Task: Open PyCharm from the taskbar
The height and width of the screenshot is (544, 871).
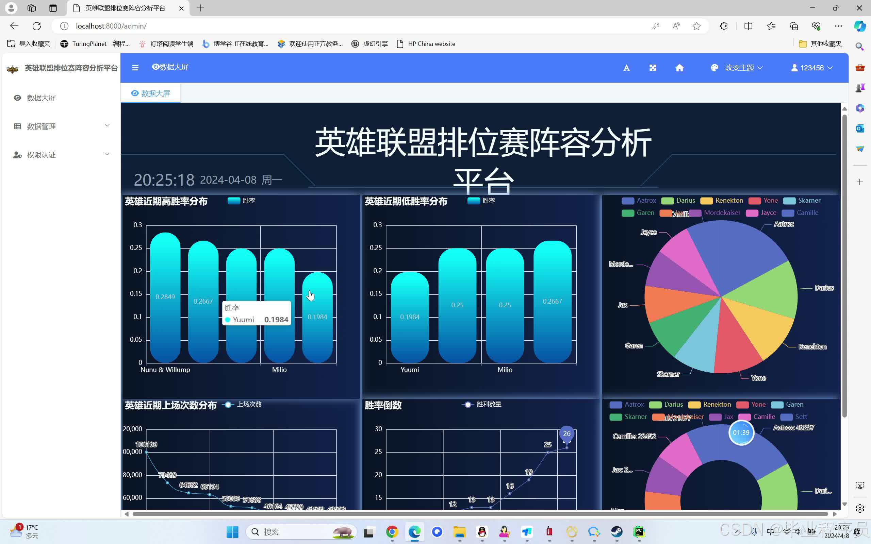Action: point(639,532)
